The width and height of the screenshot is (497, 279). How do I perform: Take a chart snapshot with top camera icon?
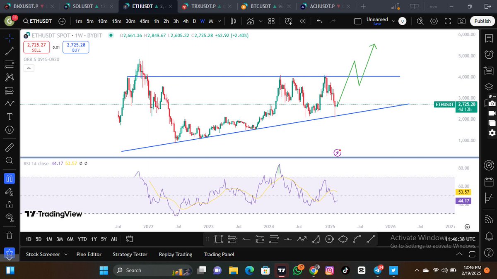[461, 21]
